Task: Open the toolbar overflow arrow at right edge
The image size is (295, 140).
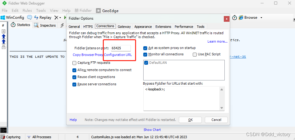Action: tap(294, 19)
